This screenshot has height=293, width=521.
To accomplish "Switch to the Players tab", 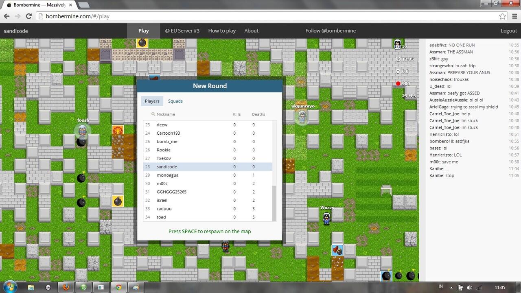I will (x=152, y=101).
